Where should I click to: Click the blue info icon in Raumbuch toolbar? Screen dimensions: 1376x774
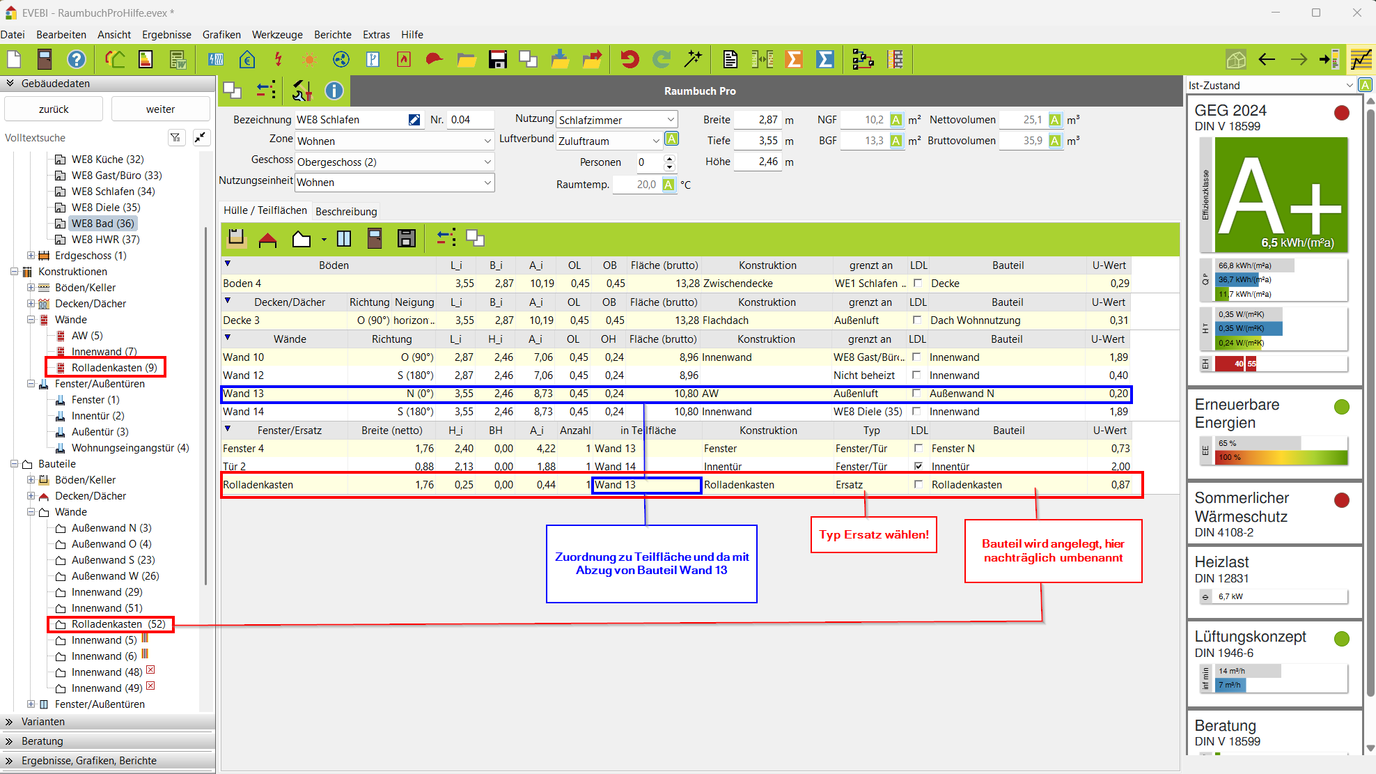click(334, 91)
